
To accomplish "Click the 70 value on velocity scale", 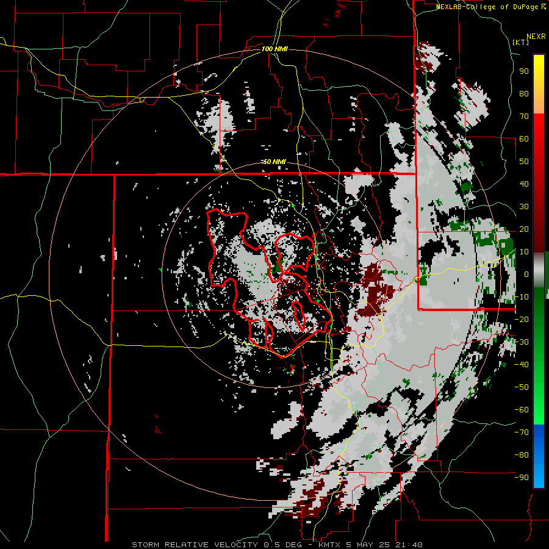I will click(524, 117).
